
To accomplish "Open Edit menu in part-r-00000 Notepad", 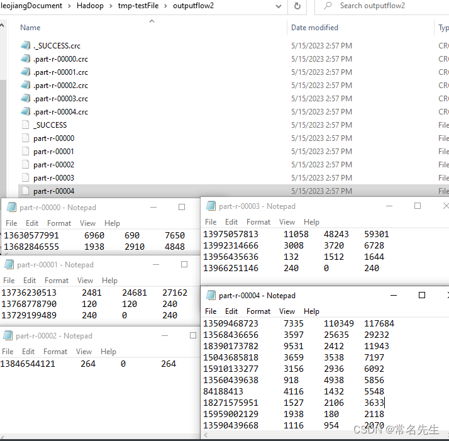I will pyautogui.click(x=32, y=223).
